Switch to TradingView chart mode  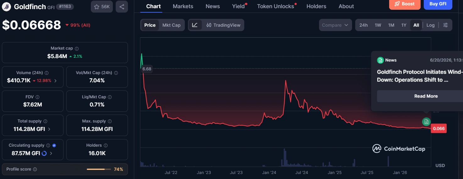223,25
